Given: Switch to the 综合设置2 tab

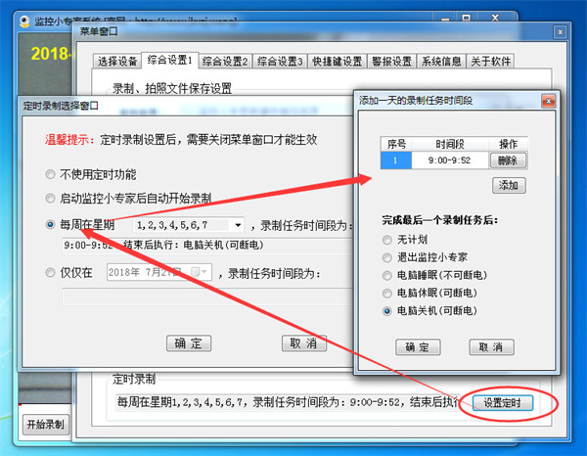Looking at the screenshot, I should point(225,62).
